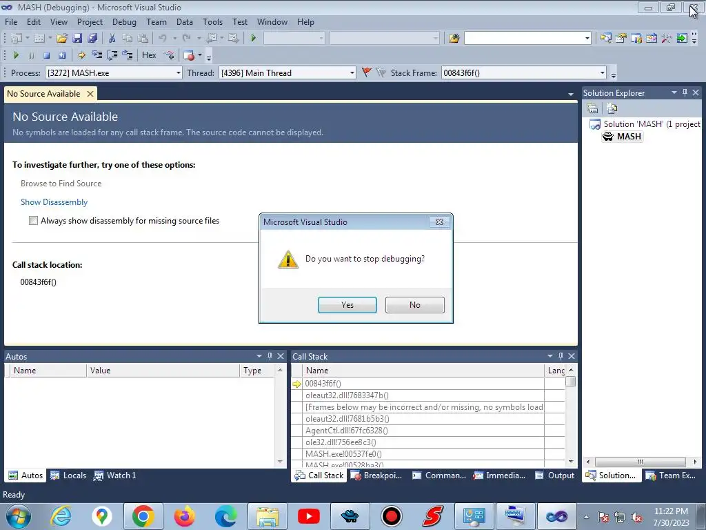
Task: Click the Find in Files icon
Action: point(454,39)
